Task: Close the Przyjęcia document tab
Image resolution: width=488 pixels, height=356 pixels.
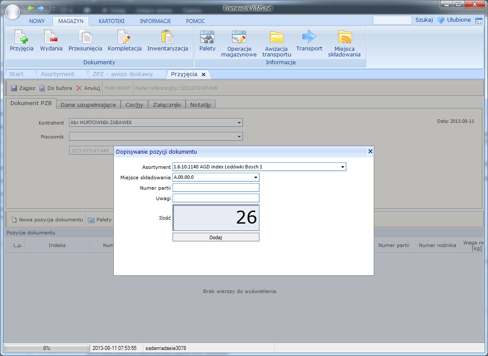Action: (x=203, y=74)
